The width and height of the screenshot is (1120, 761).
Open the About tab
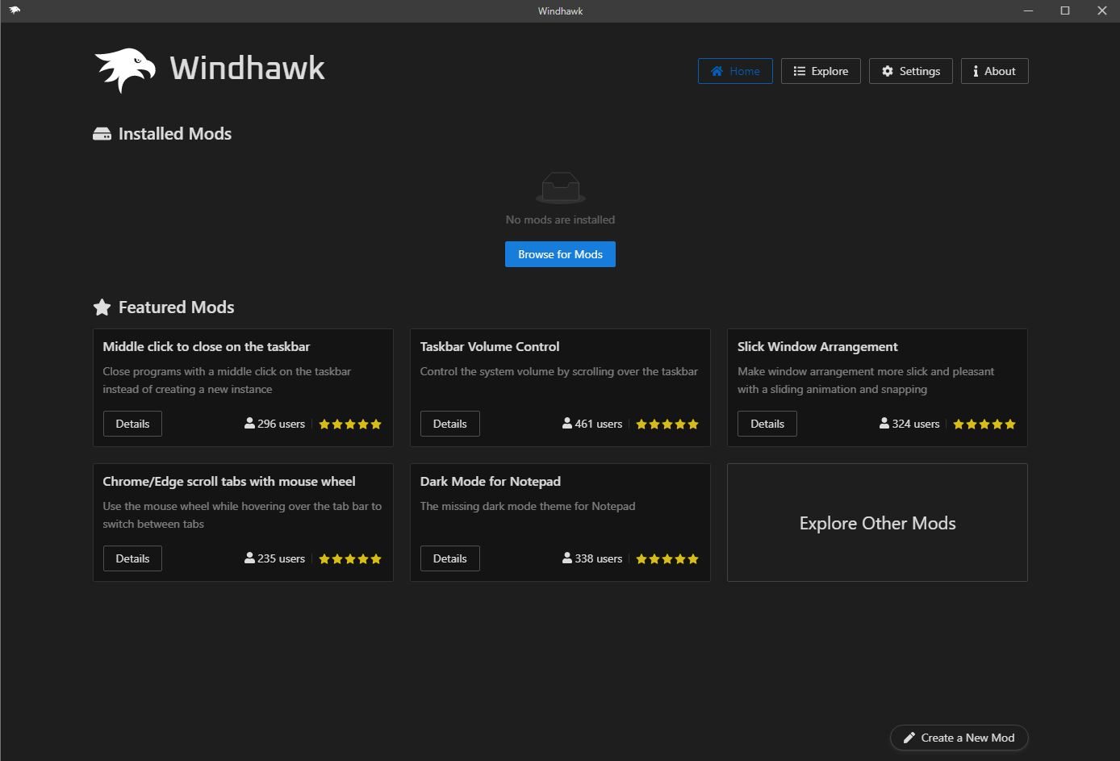994,71
